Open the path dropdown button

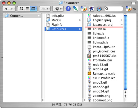pyautogui.click(x=45, y=9)
